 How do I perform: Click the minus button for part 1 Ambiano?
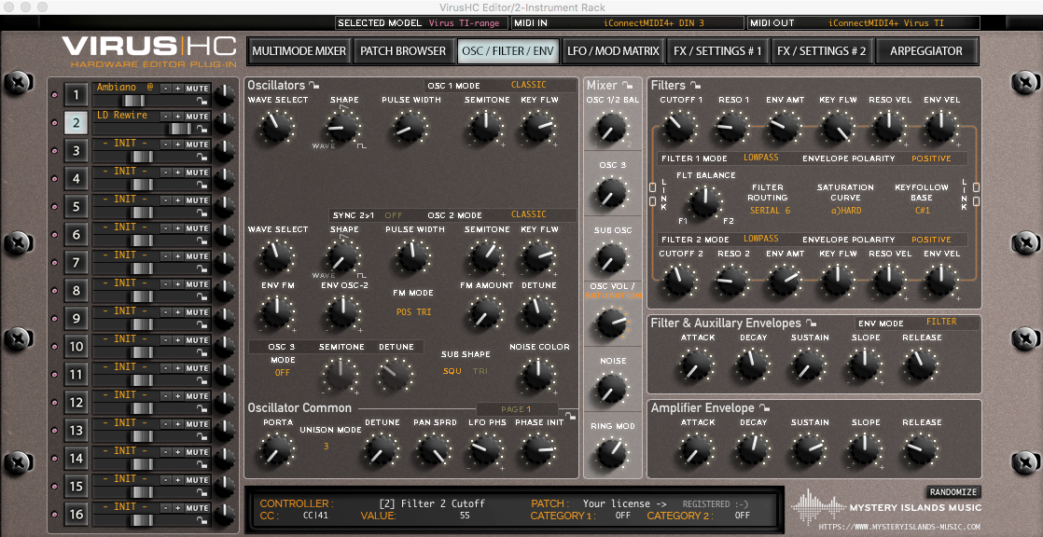(165, 89)
